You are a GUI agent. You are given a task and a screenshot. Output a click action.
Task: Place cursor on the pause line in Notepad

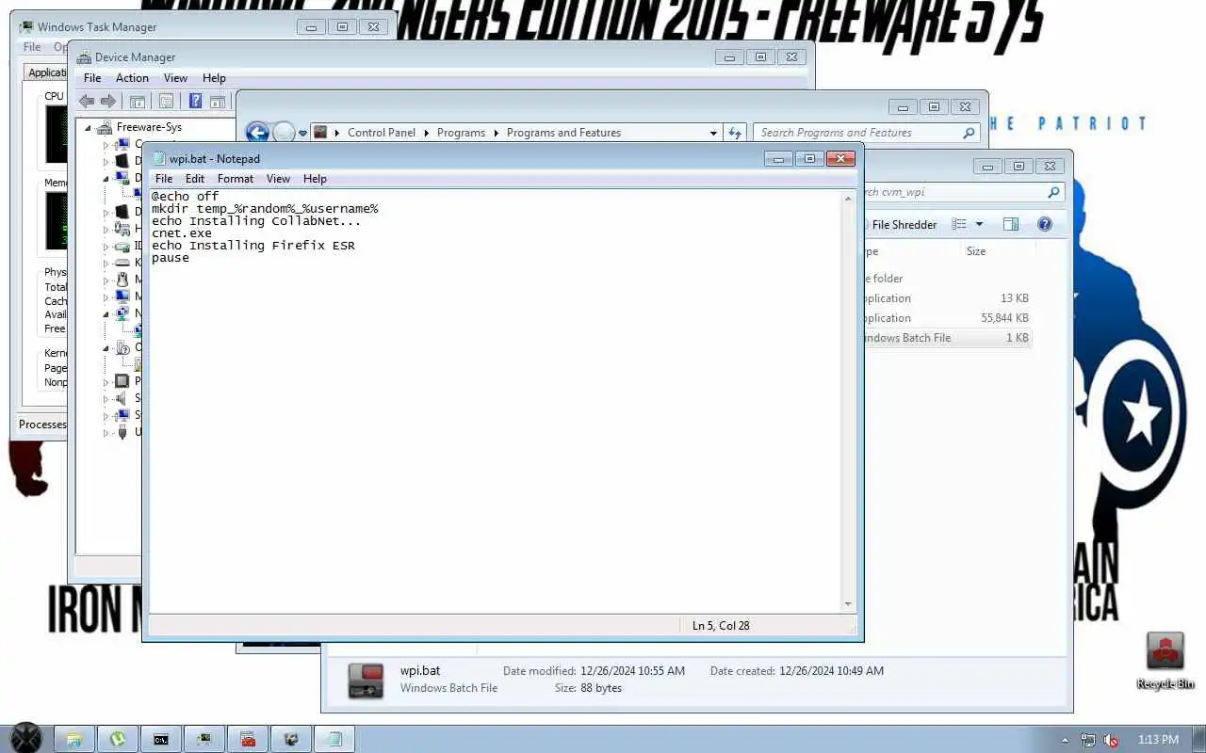click(x=171, y=258)
